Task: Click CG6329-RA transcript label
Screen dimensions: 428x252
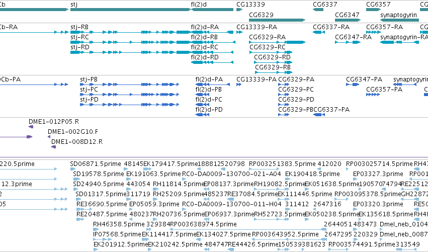Action: click(267, 37)
